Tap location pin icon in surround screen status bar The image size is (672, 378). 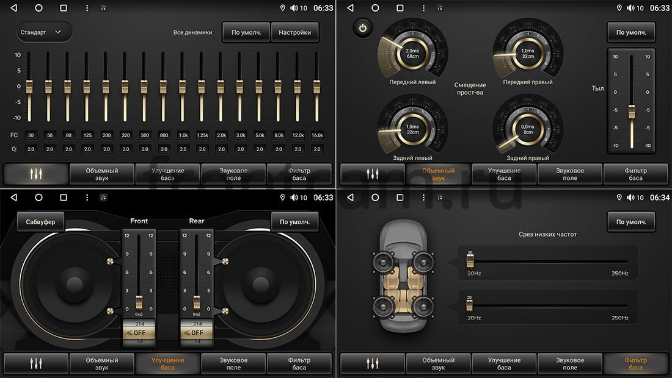619,8
